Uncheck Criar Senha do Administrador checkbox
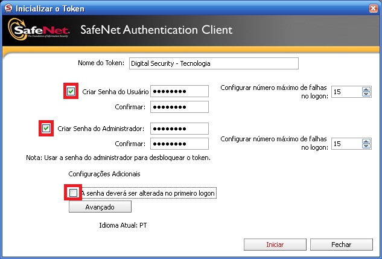 point(46,128)
